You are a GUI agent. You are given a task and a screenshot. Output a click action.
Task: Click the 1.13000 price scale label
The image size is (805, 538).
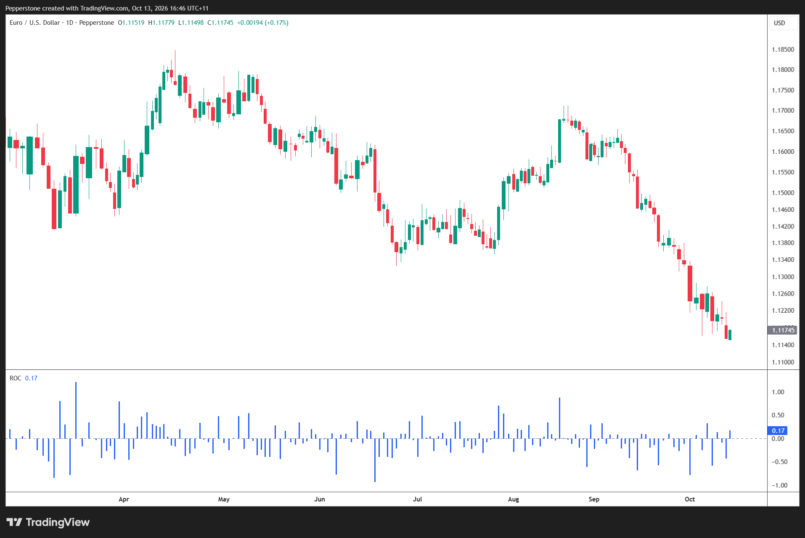click(x=783, y=277)
